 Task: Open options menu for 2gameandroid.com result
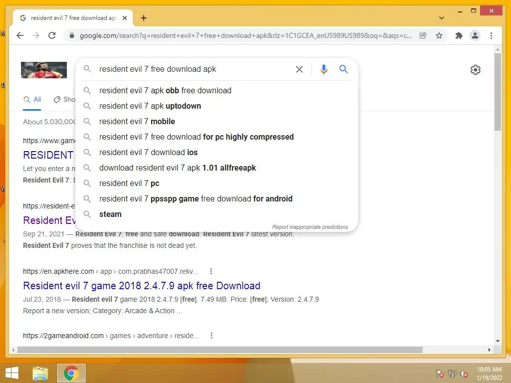tap(212, 336)
